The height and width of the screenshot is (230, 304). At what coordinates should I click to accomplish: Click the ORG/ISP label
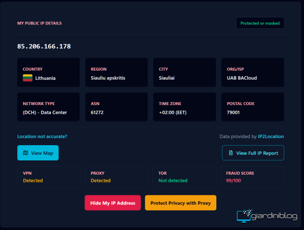(236, 69)
